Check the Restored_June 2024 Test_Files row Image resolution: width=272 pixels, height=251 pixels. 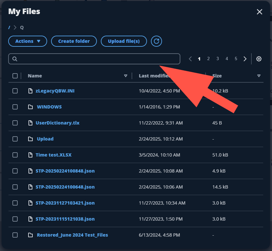click(x=15, y=235)
